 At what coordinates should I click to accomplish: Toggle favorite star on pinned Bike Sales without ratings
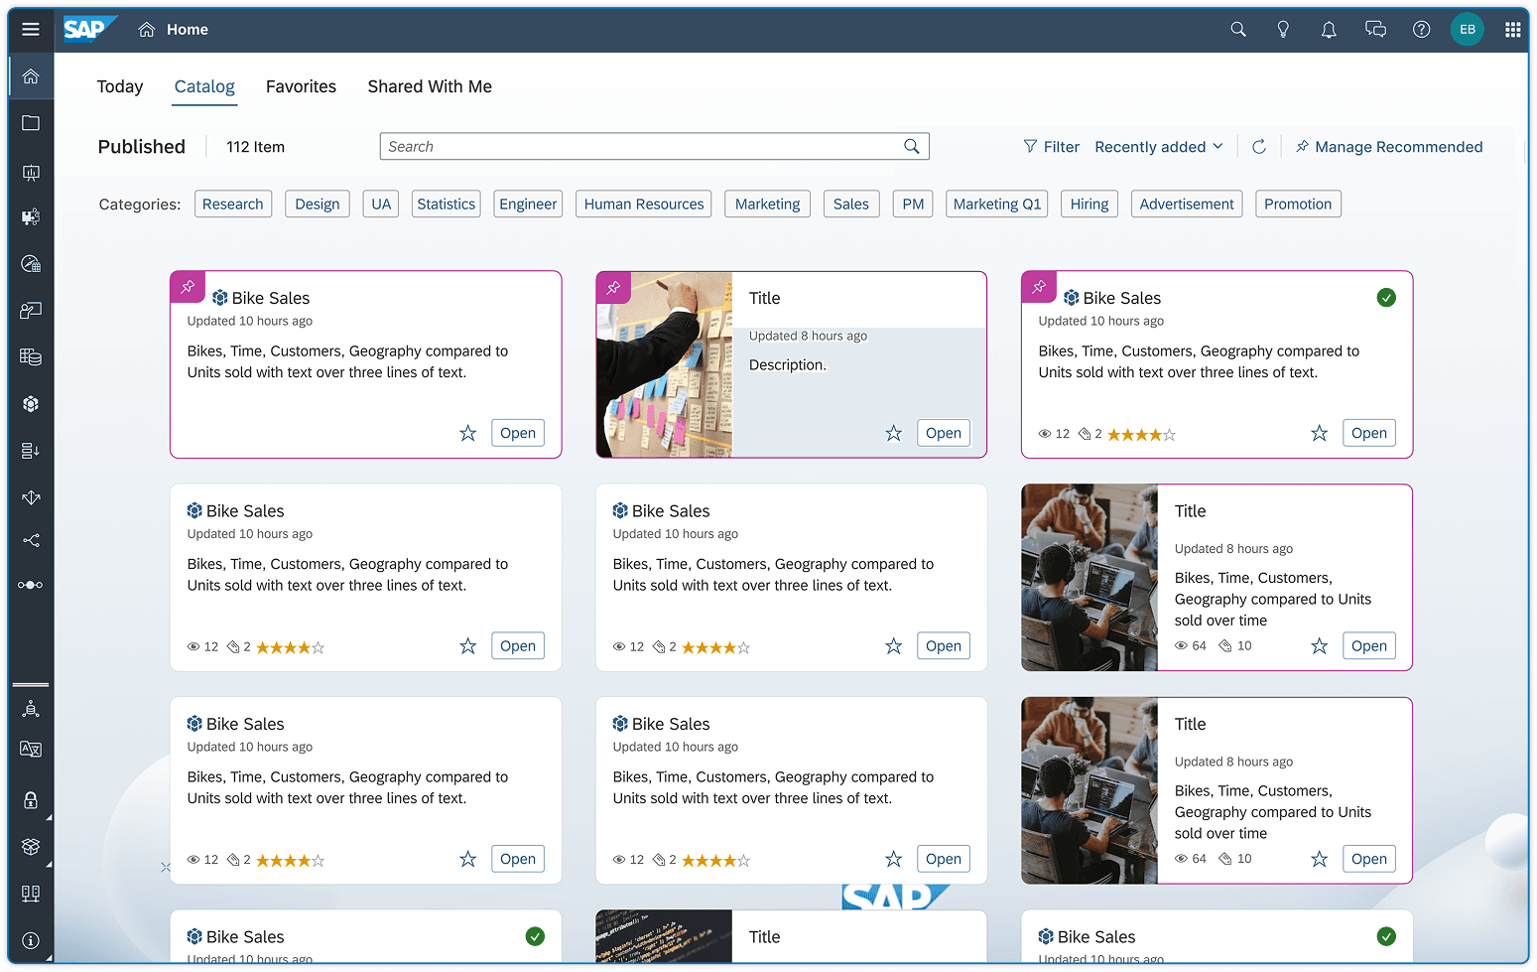pos(468,433)
